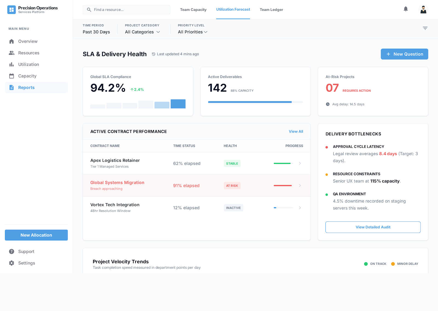Click the View All link

pos(296,131)
